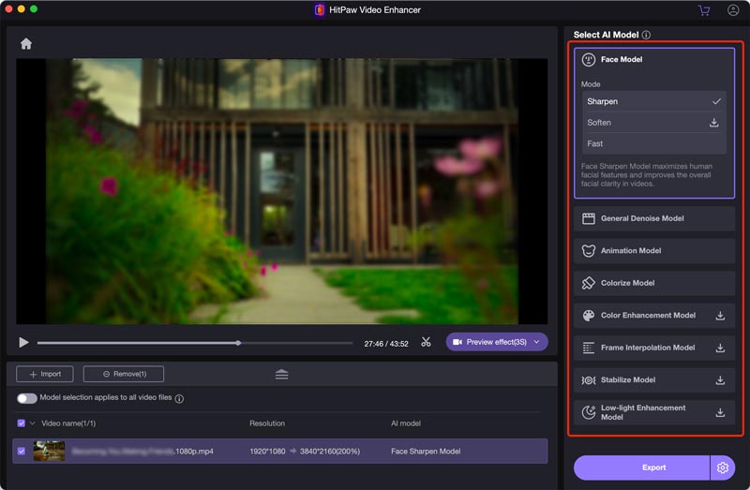The image size is (750, 490).
Task: Expand the Preview effect dropdown arrow
Action: (536, 342)
